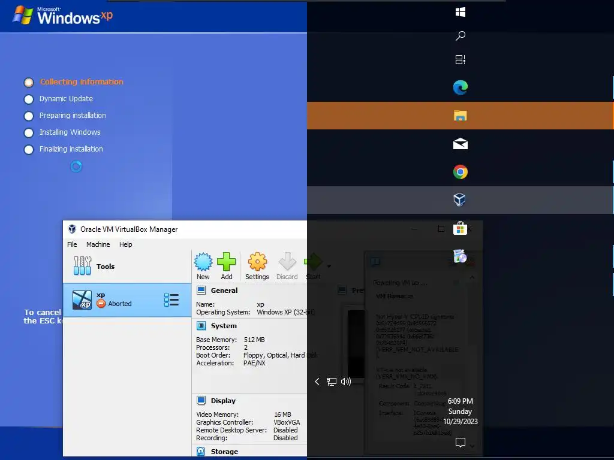Open the Mail app taskbar icon

(x=460, y=144)
